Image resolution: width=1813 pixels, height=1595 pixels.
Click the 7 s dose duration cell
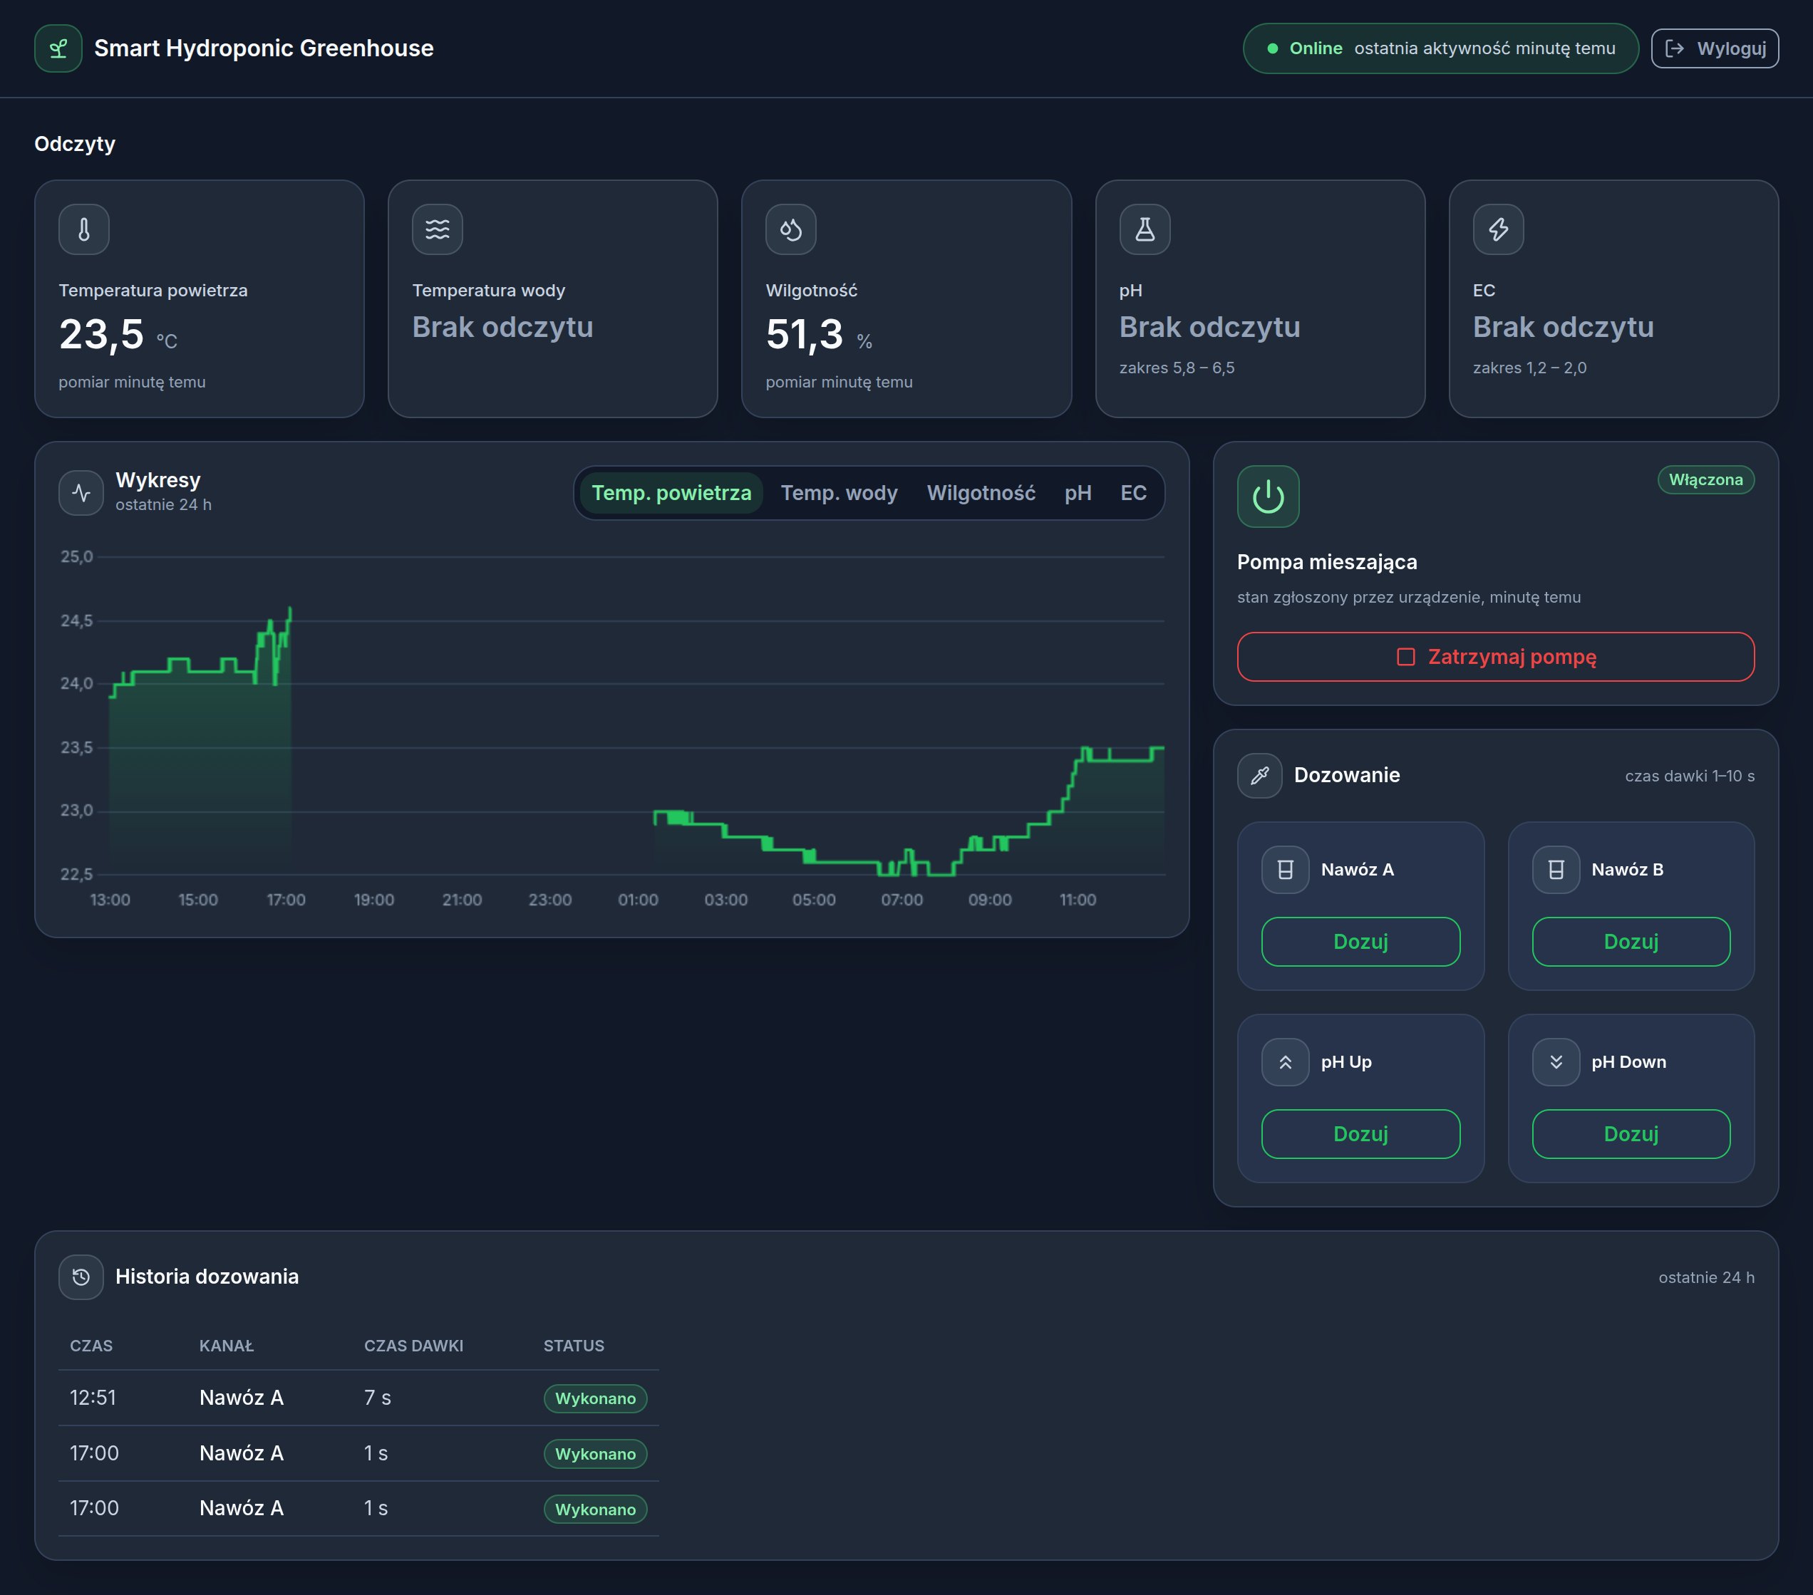377,1398
